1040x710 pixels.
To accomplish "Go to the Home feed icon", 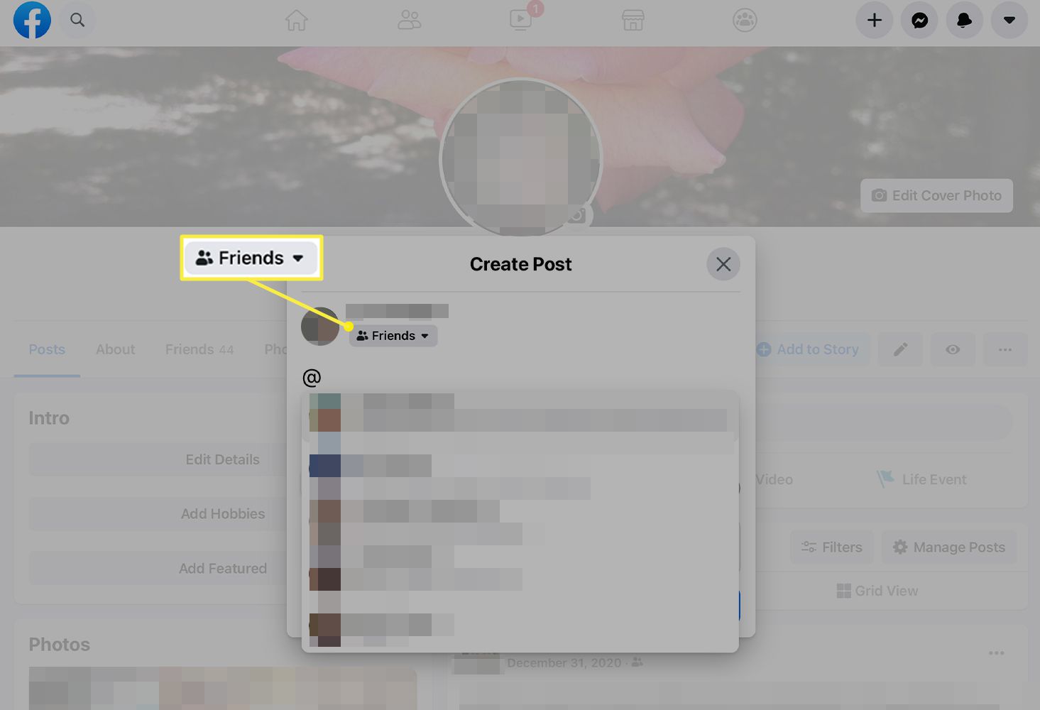I will (x=297, y=20).
